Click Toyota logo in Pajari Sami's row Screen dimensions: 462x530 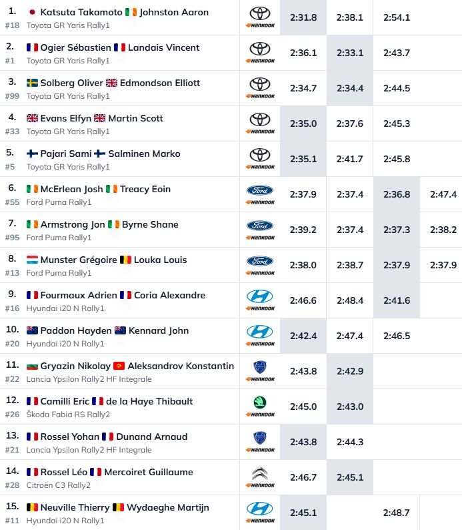tap(259, 154)
